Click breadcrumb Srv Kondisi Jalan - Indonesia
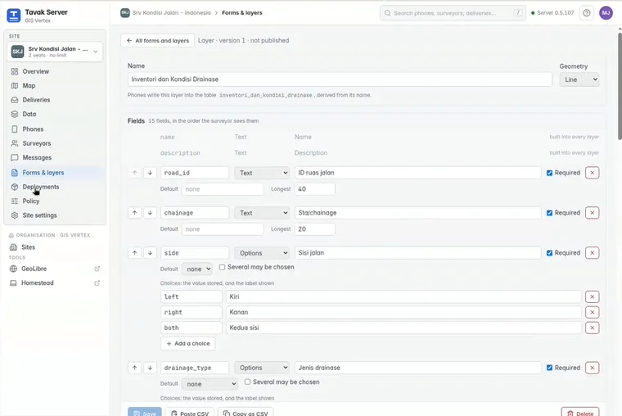 (x=171, y=13)
